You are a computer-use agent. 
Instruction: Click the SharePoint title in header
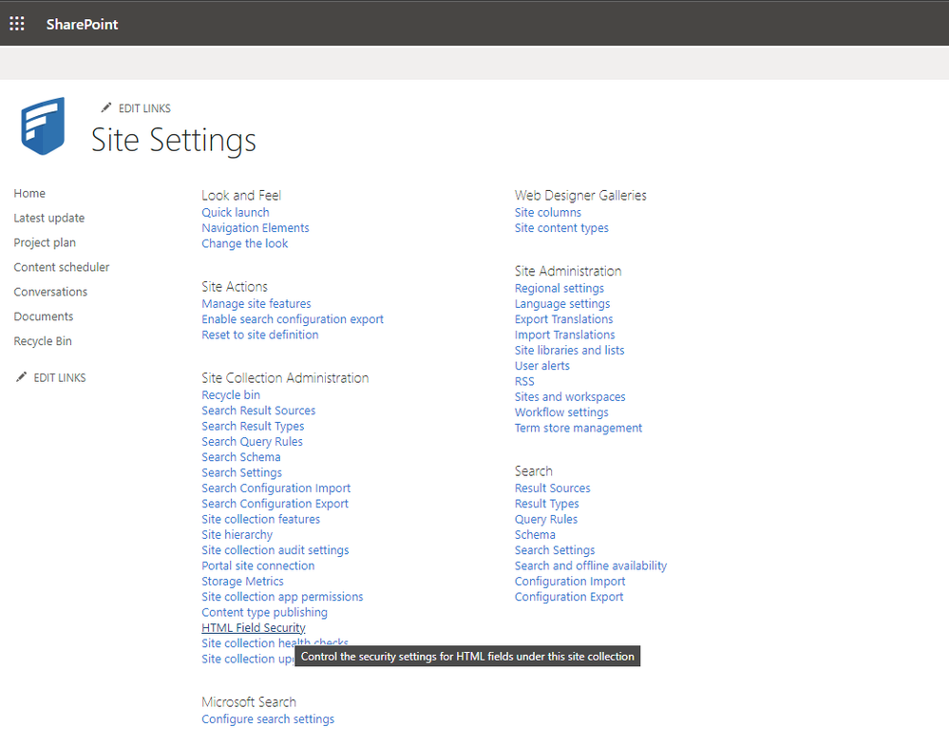[82, 24]
